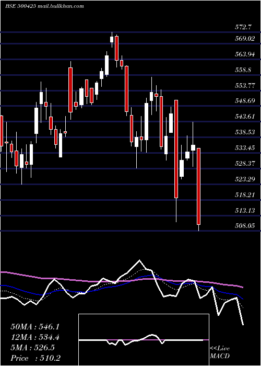The image size is (261, 366).
Task: Click the 5MA : 526.5 readout
Action: pyautogui.click(x=32, y=348)
